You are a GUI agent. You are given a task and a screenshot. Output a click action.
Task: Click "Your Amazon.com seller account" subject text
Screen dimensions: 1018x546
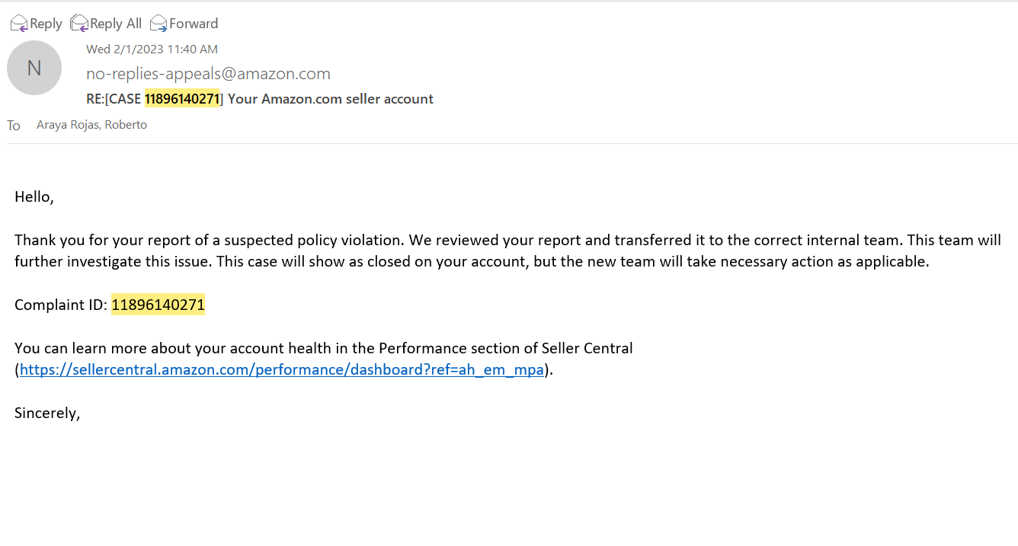point(330,99)
